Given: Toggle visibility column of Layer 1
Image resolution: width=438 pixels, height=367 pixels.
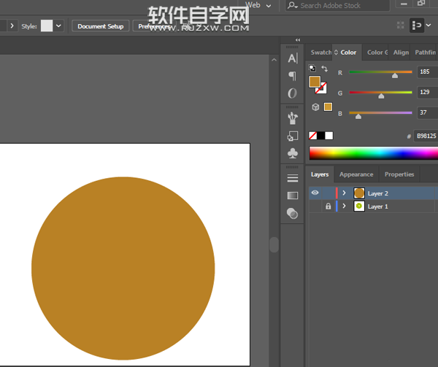Looking at the screenshot, I should tap(315, 206).
